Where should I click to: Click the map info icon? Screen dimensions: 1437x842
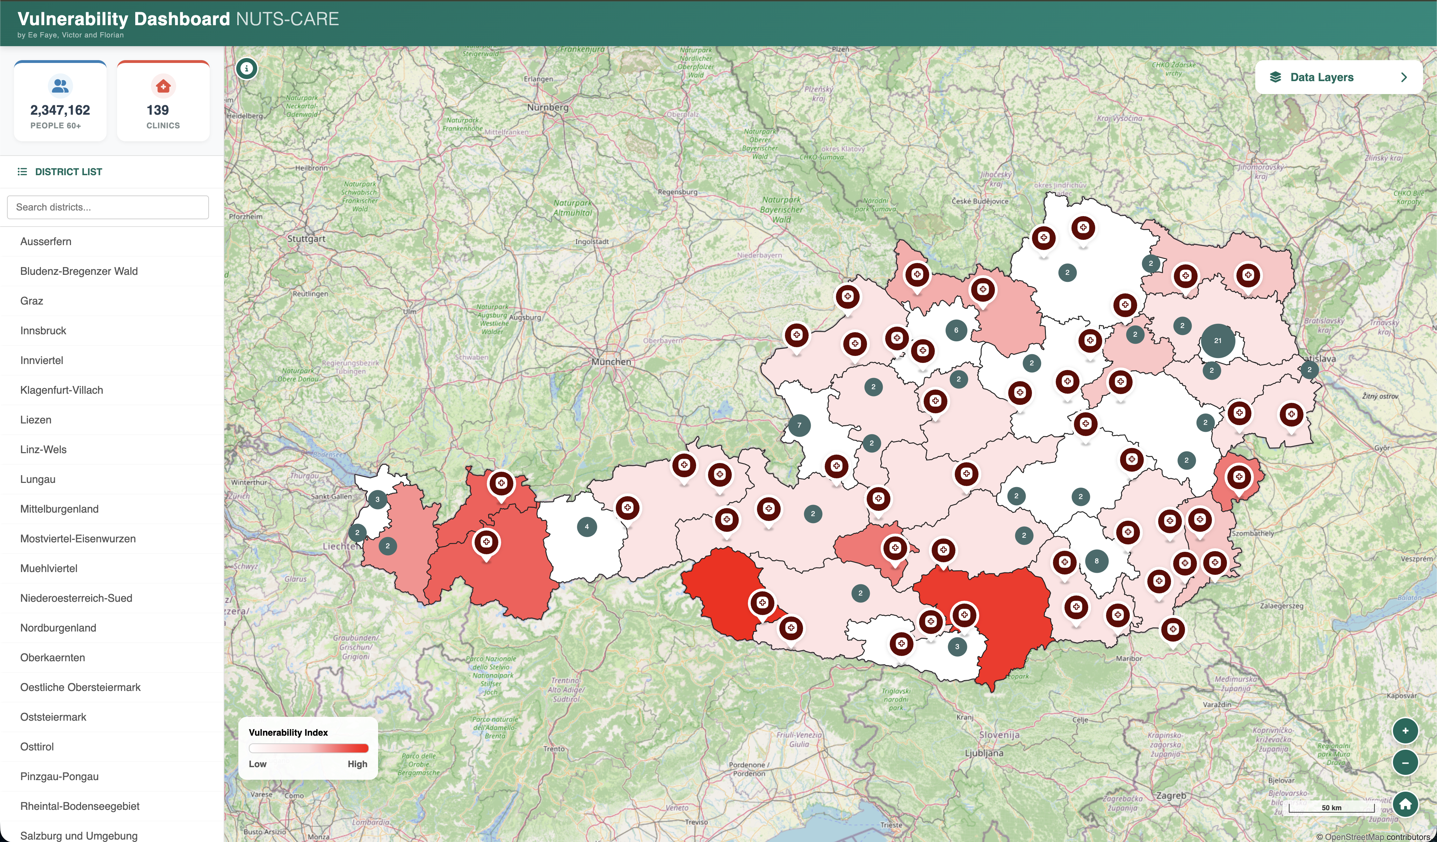[x=246, y=69]
